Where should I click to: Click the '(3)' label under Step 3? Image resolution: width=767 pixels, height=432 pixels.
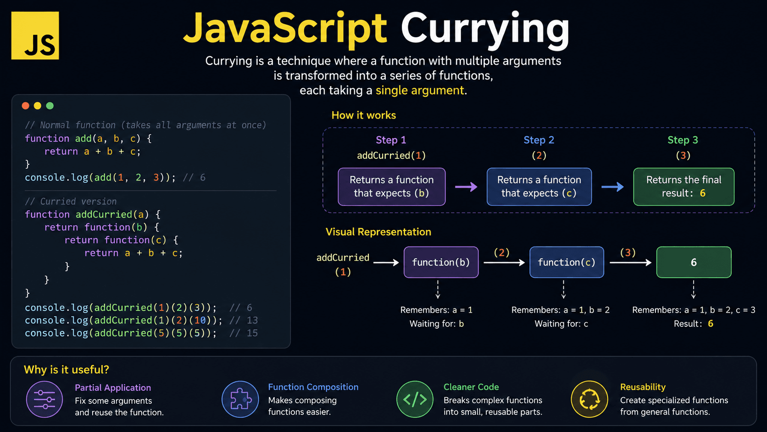pos(683,156)
